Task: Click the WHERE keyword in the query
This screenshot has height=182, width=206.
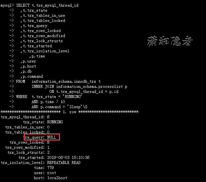Action: [x=22, y=97]
